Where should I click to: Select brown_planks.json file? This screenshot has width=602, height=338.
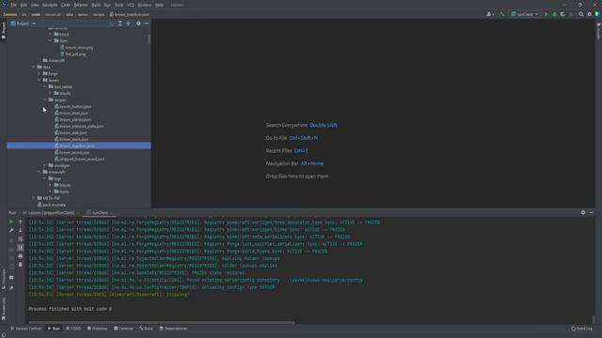pos(75,119)
